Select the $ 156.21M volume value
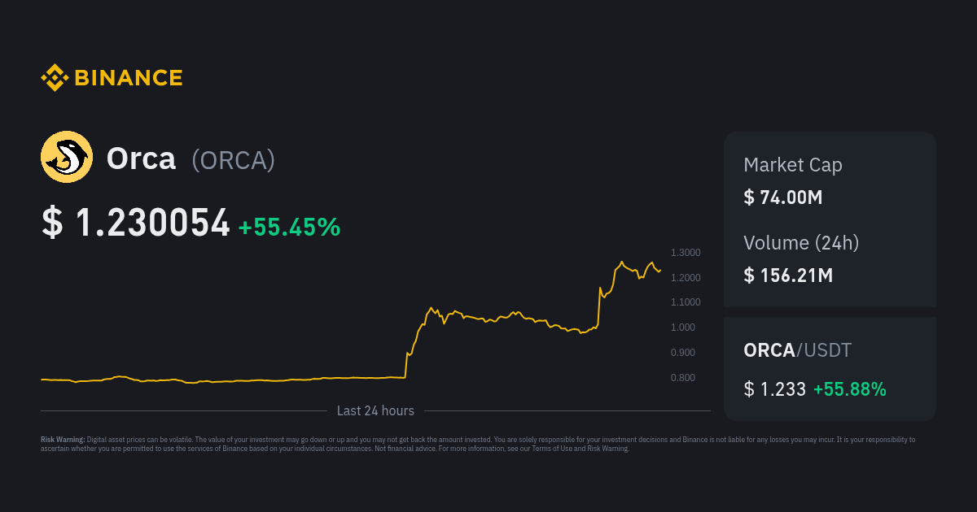The image size is (977, 512). (788, 275)
